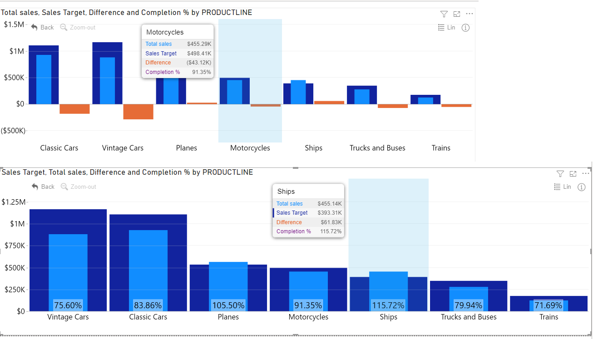Click Motorcycles axis label in lower chart

point(308,317)
